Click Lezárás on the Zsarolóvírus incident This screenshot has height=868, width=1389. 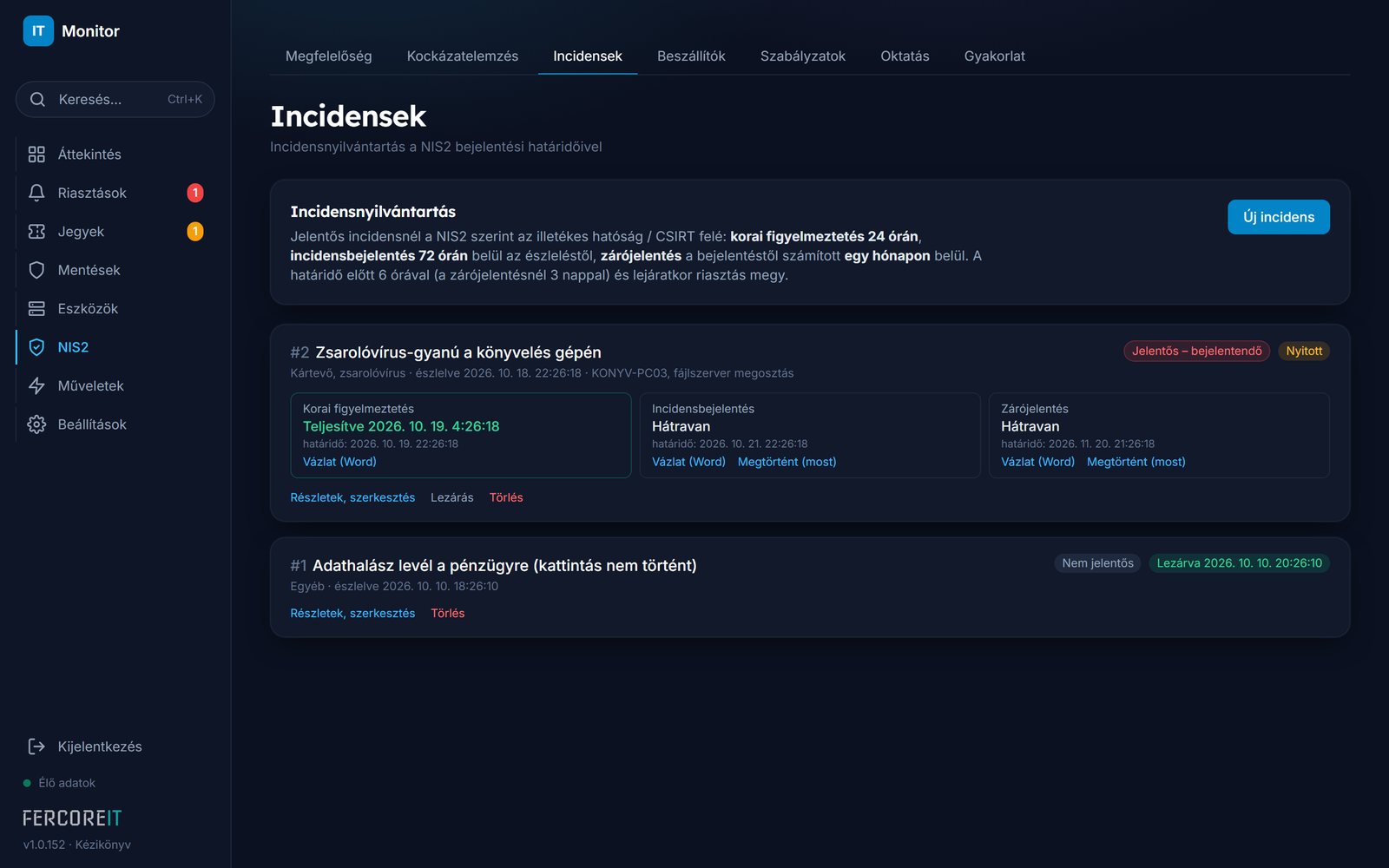pos(452,497)
